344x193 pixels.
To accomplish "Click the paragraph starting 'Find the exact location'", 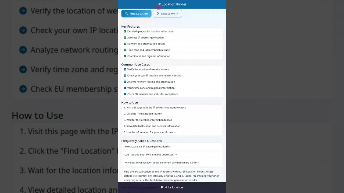I will click(172, 176).
